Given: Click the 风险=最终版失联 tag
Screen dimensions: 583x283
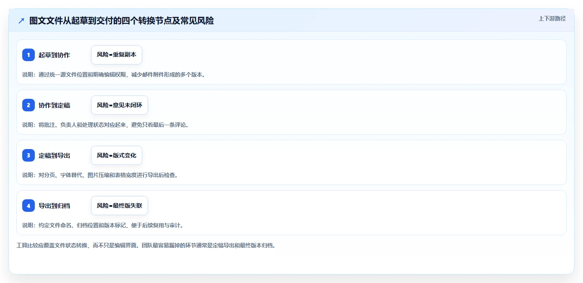Looking at the screenshot, I should (x=120, y=206).
